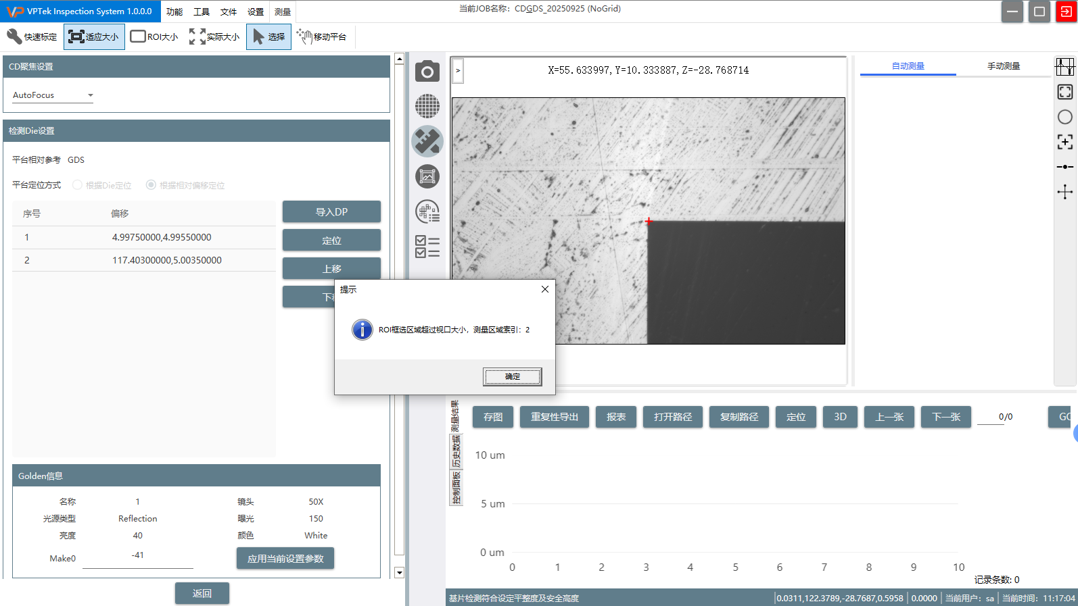Click the circular grid wafer icon
Screen dimensions: 1078x606
tap(427, 106)
